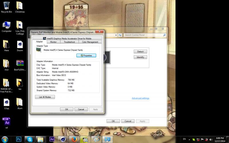The height and width of the screenshot is (143, 229).
Task: Select the illum folder icon
Action: point(20,104)
